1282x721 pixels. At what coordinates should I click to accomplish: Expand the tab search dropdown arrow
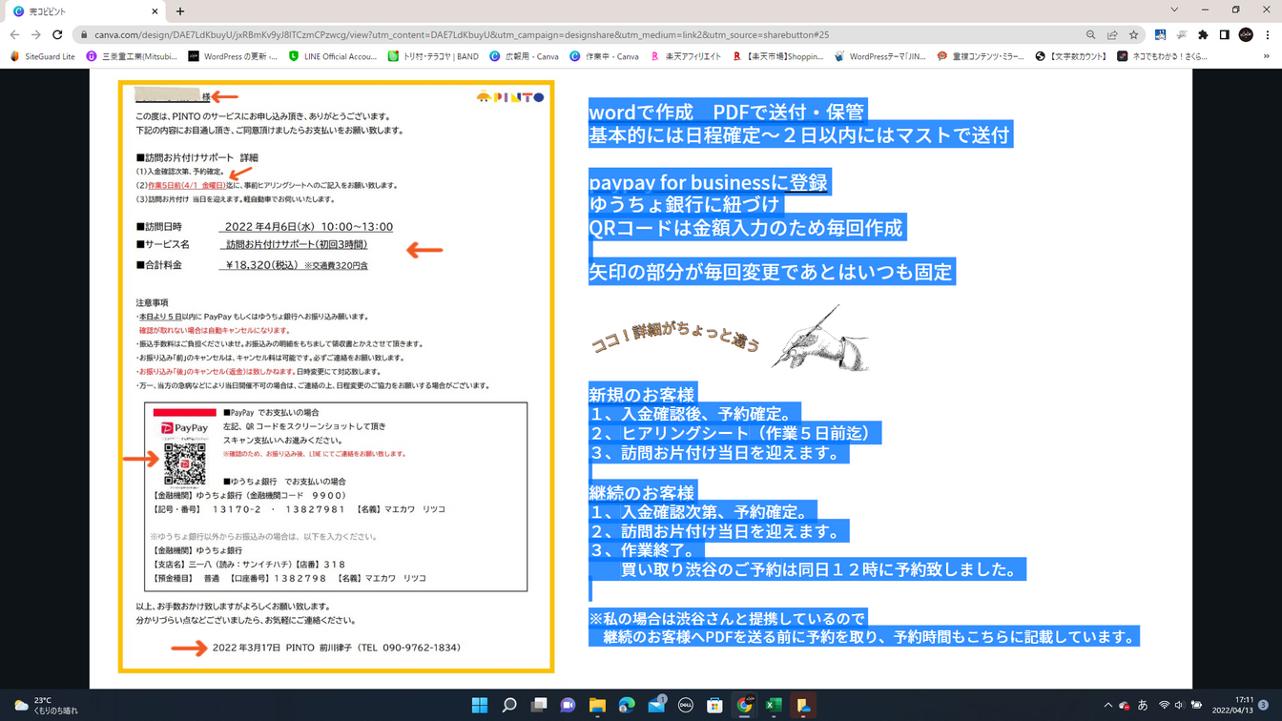[1174, 10]
